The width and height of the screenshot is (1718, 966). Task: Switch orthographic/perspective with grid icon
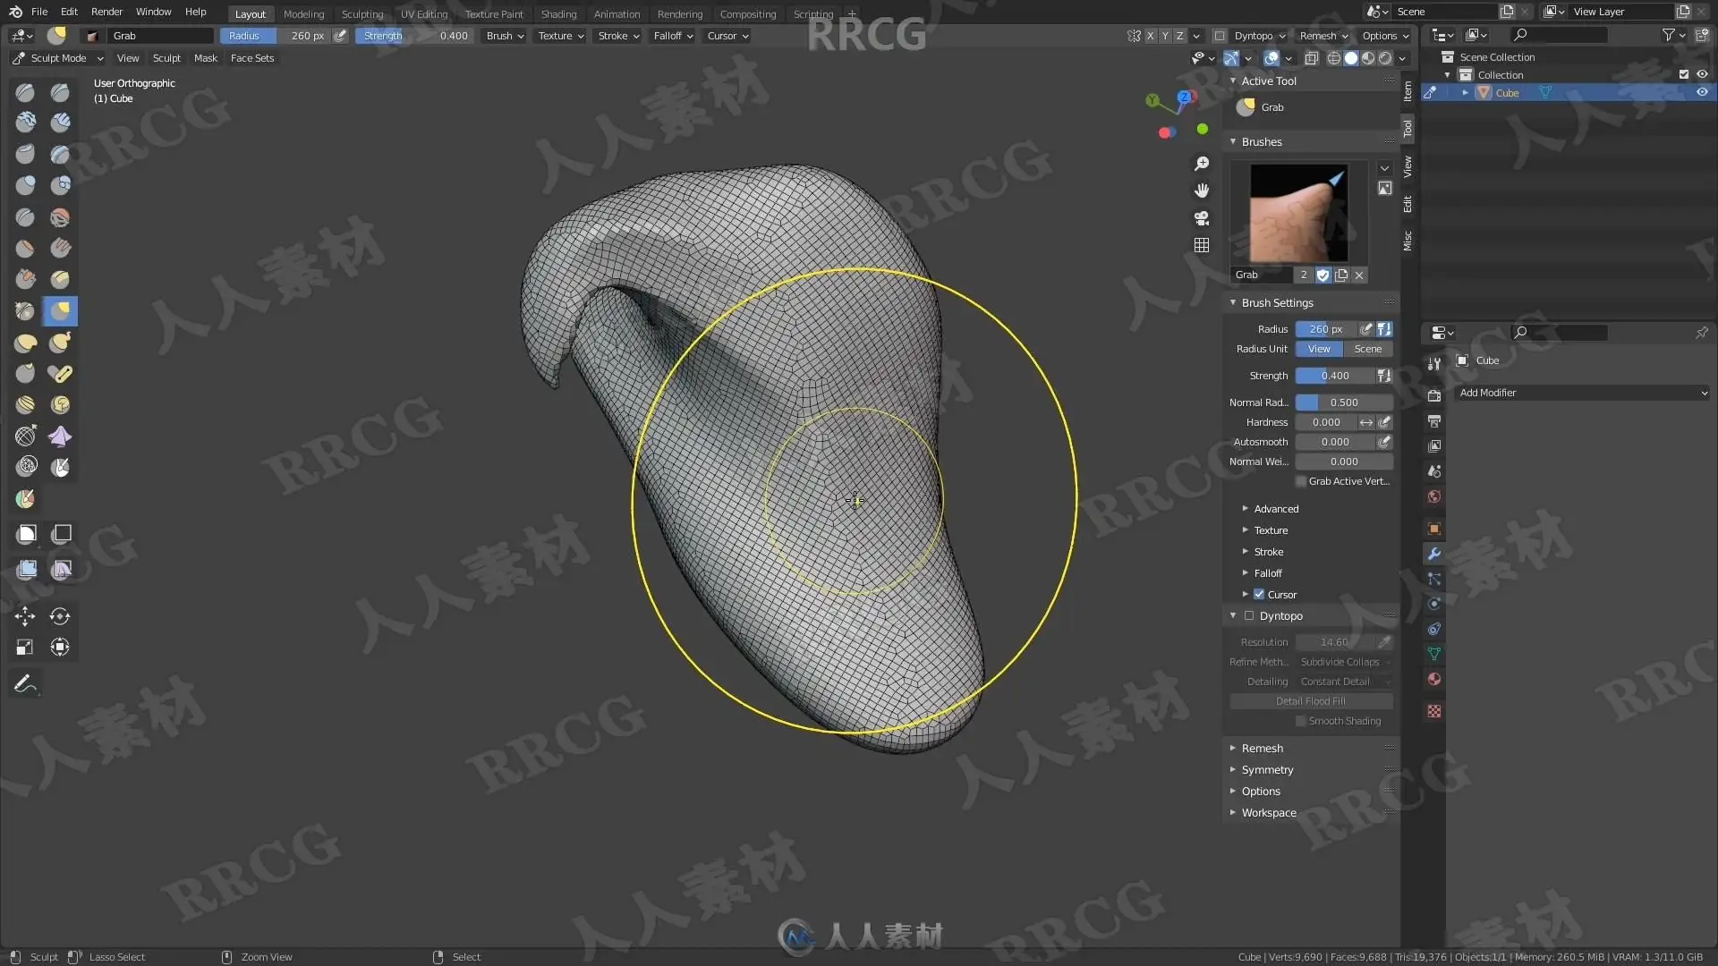(x=1202, y=245)
